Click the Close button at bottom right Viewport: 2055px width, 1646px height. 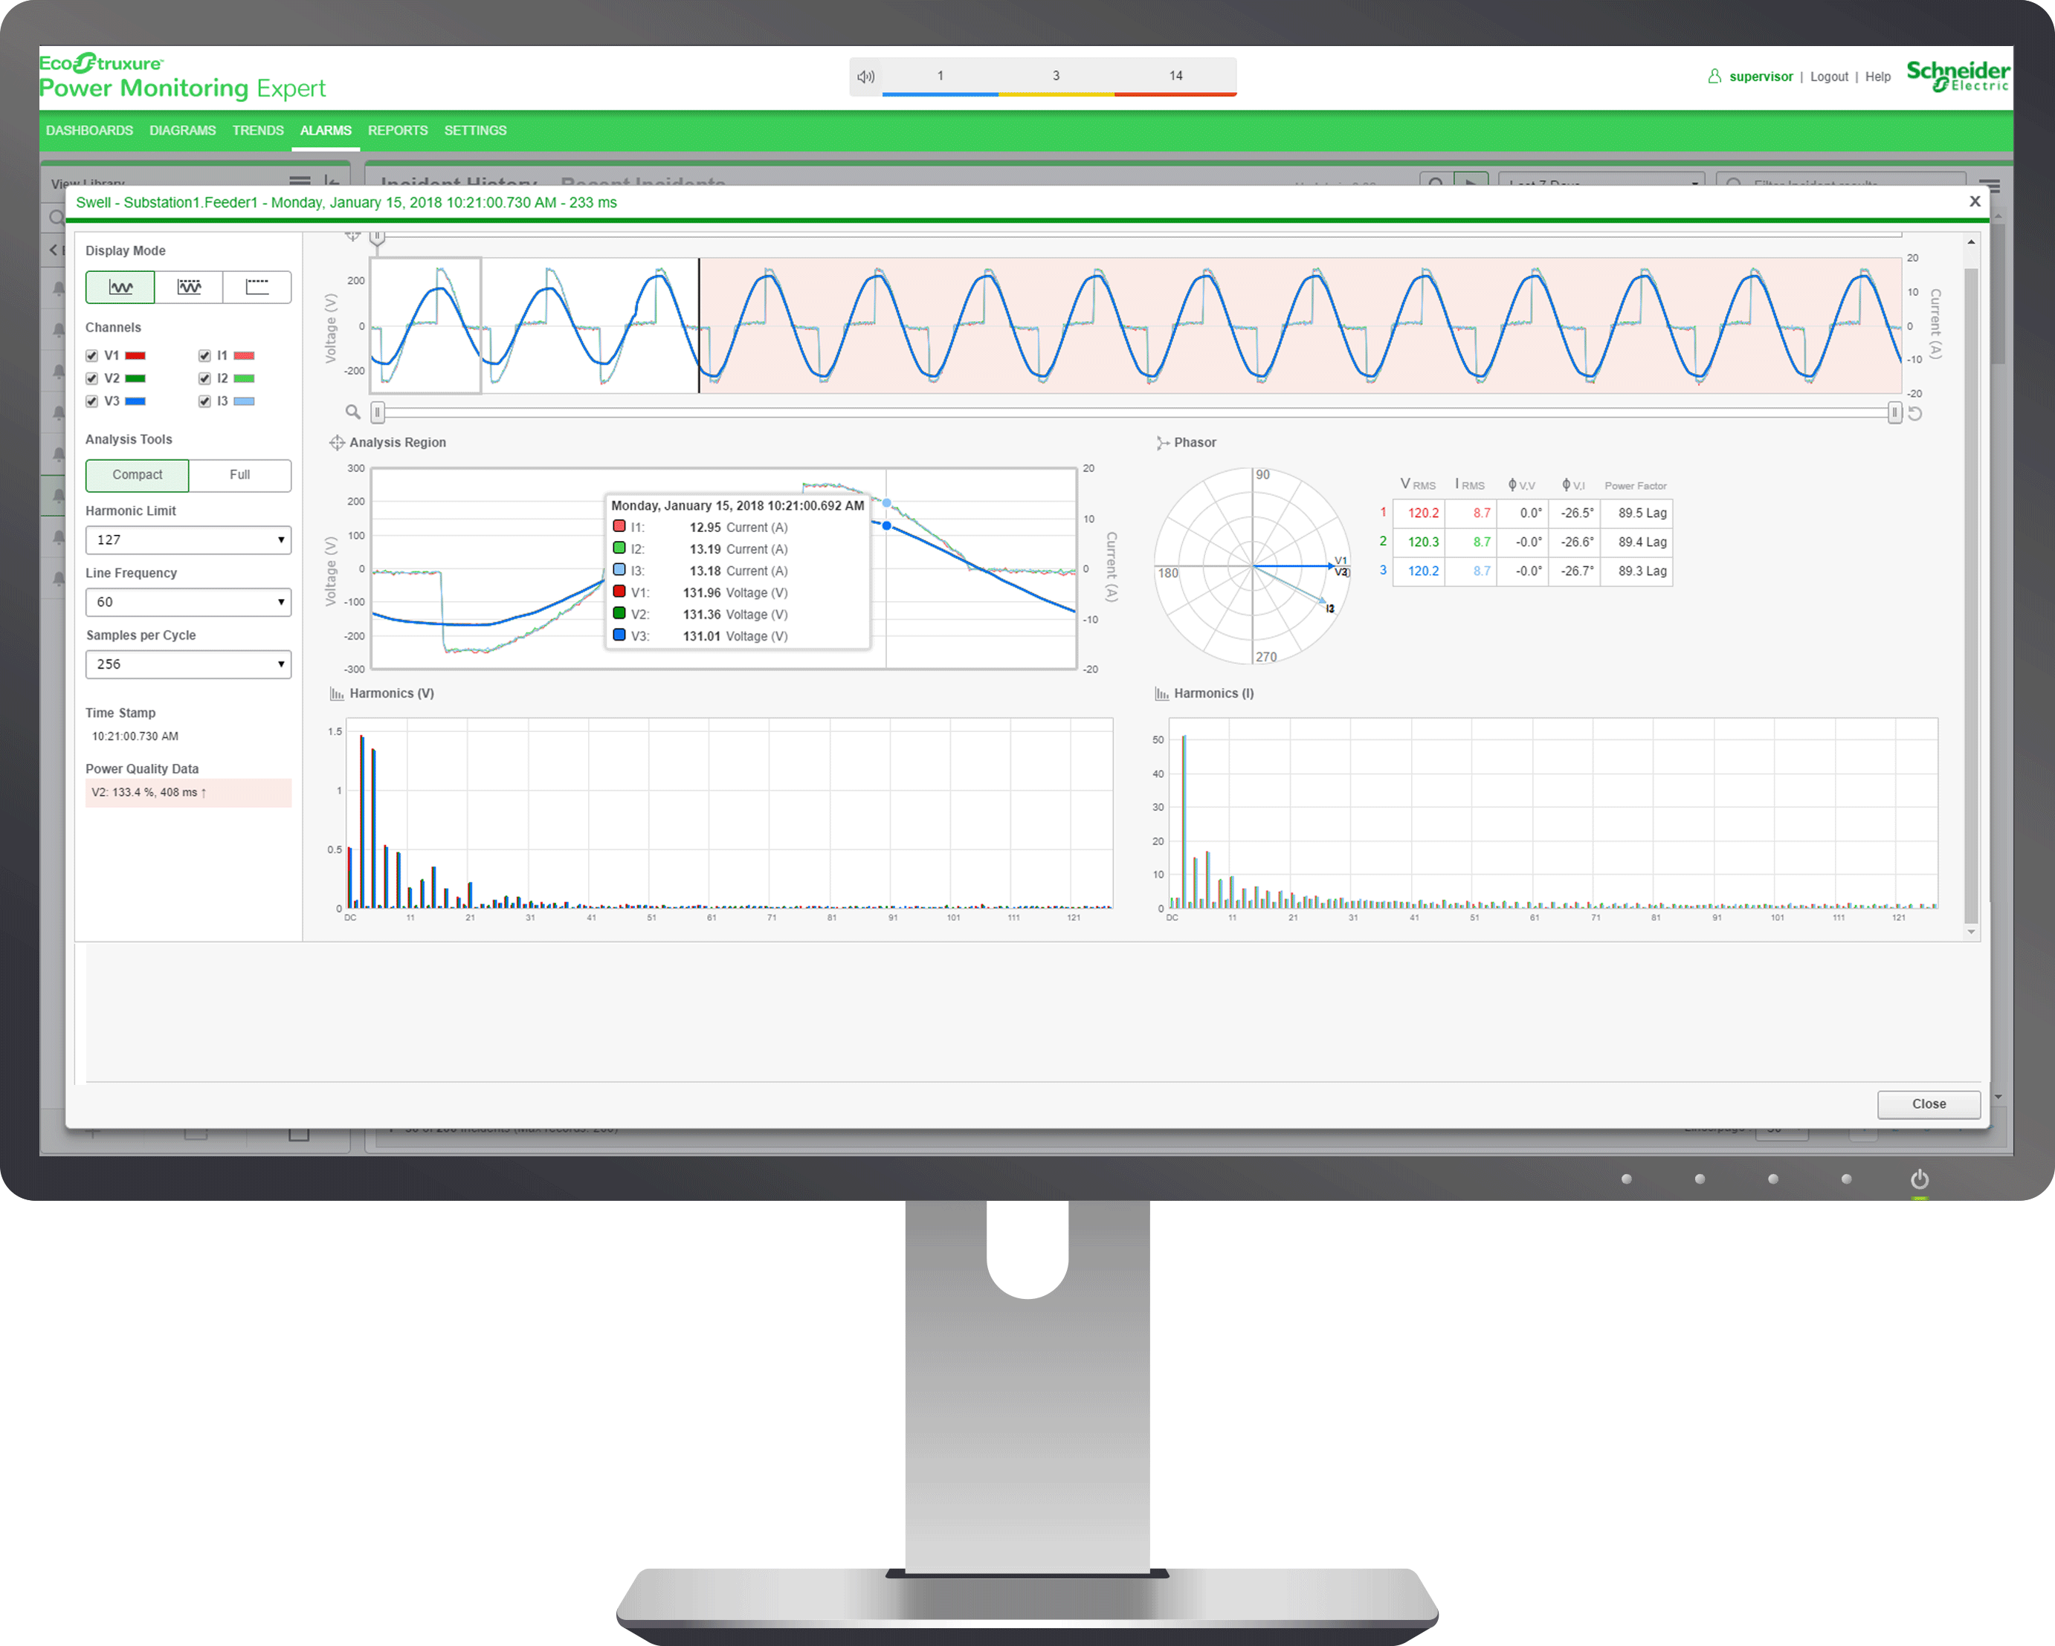[1928, 1104]
